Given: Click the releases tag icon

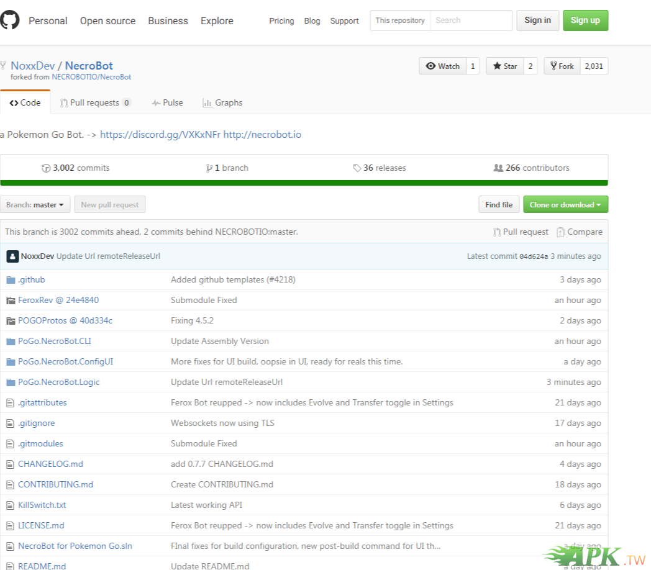Looking at the screenshot, I should click(357, 168).
